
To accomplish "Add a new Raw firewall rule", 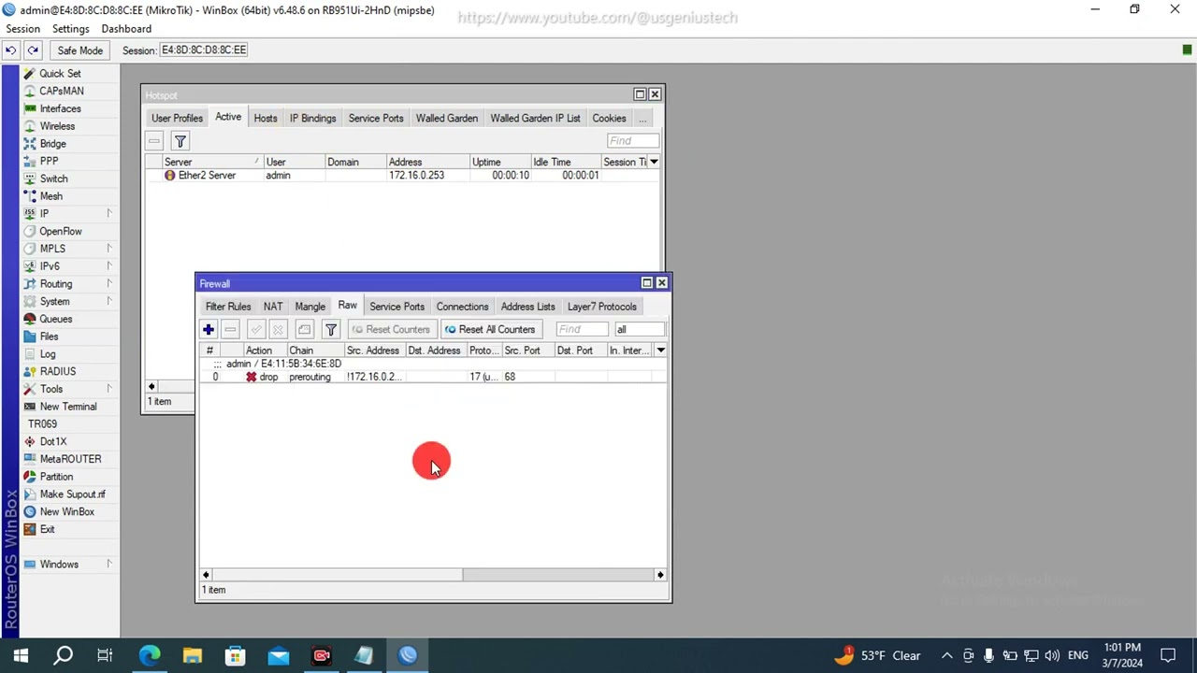I will 209,329.
